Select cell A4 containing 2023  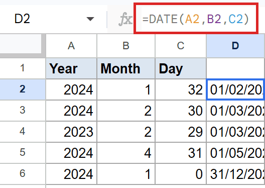[x=71, y=132]
